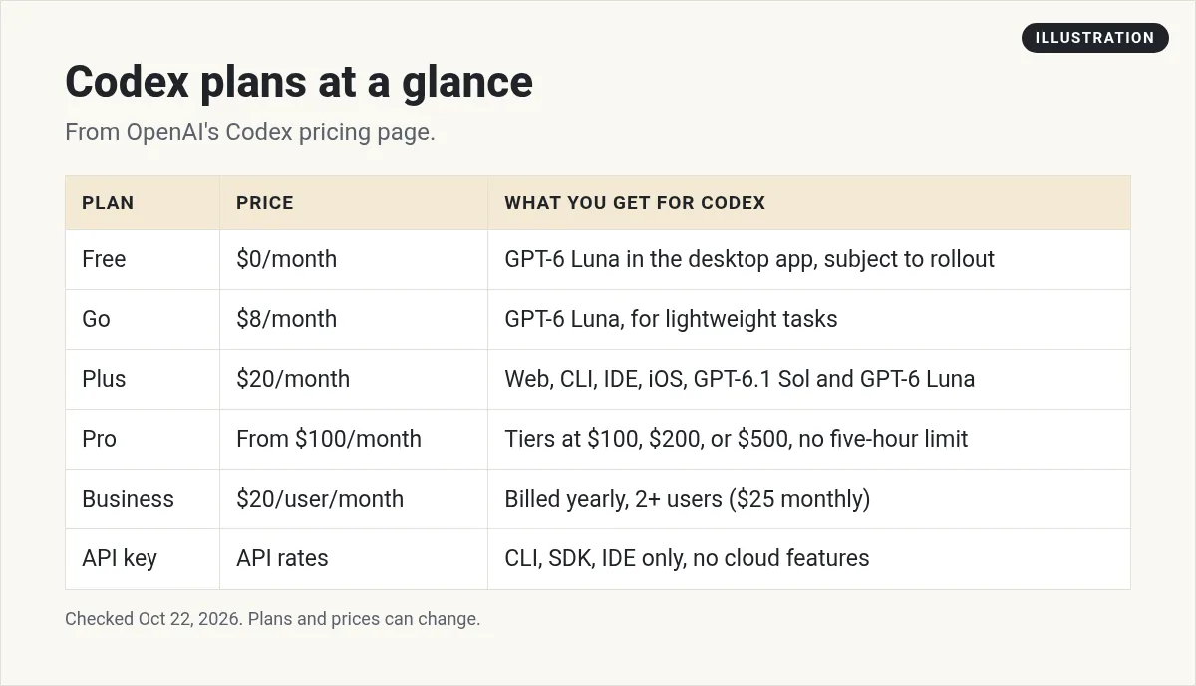Click 'Billed yearly, 2+ users' cell
This screenshot has height=686, width=1196.
point(809,499)
